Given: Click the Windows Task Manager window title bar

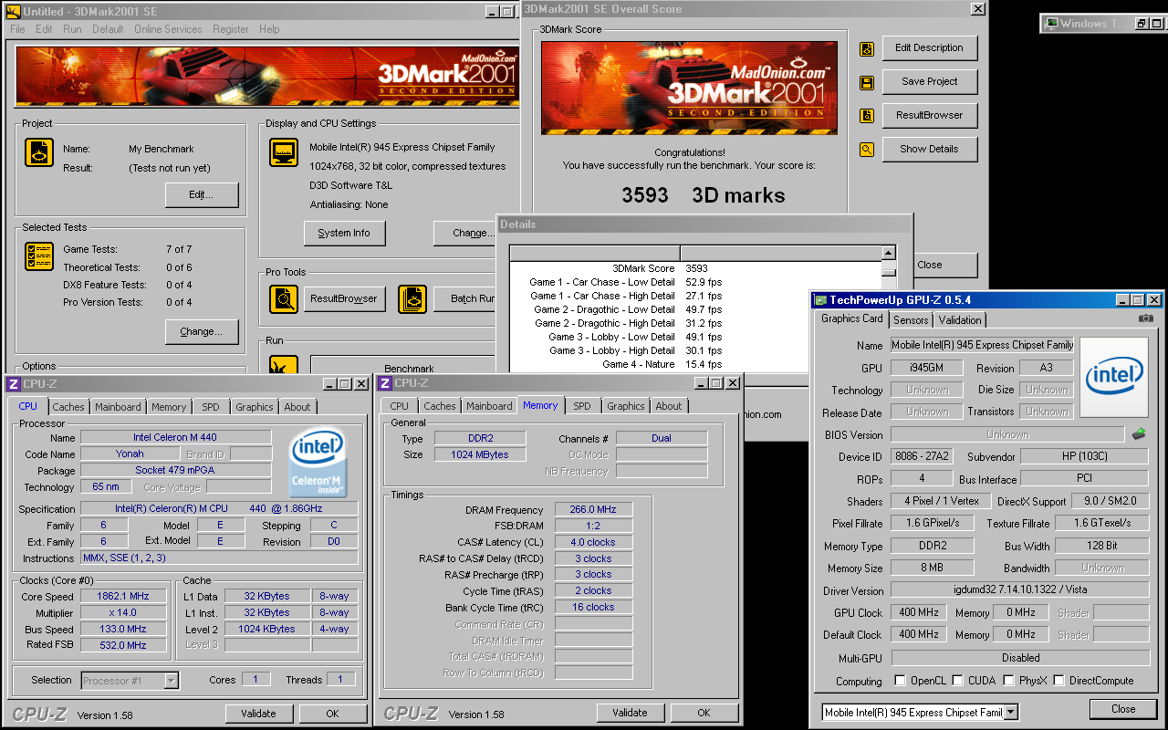Looking at the screenshot, I should point(1104,24).
